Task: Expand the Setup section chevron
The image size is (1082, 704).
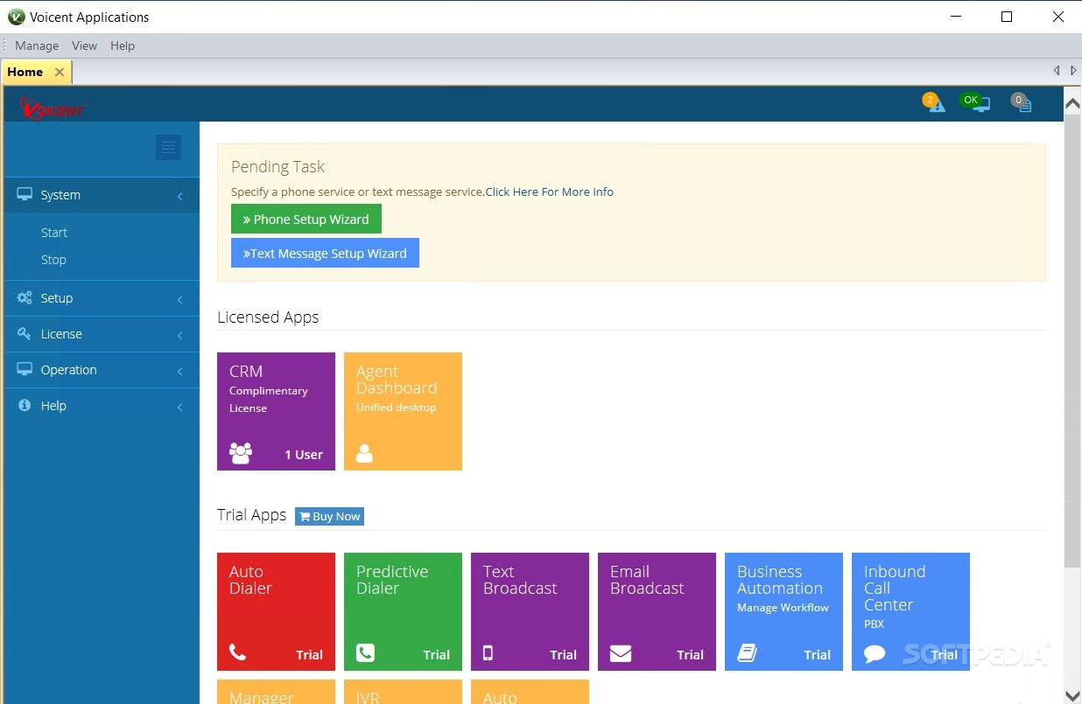Action: [x=180, y=299]
